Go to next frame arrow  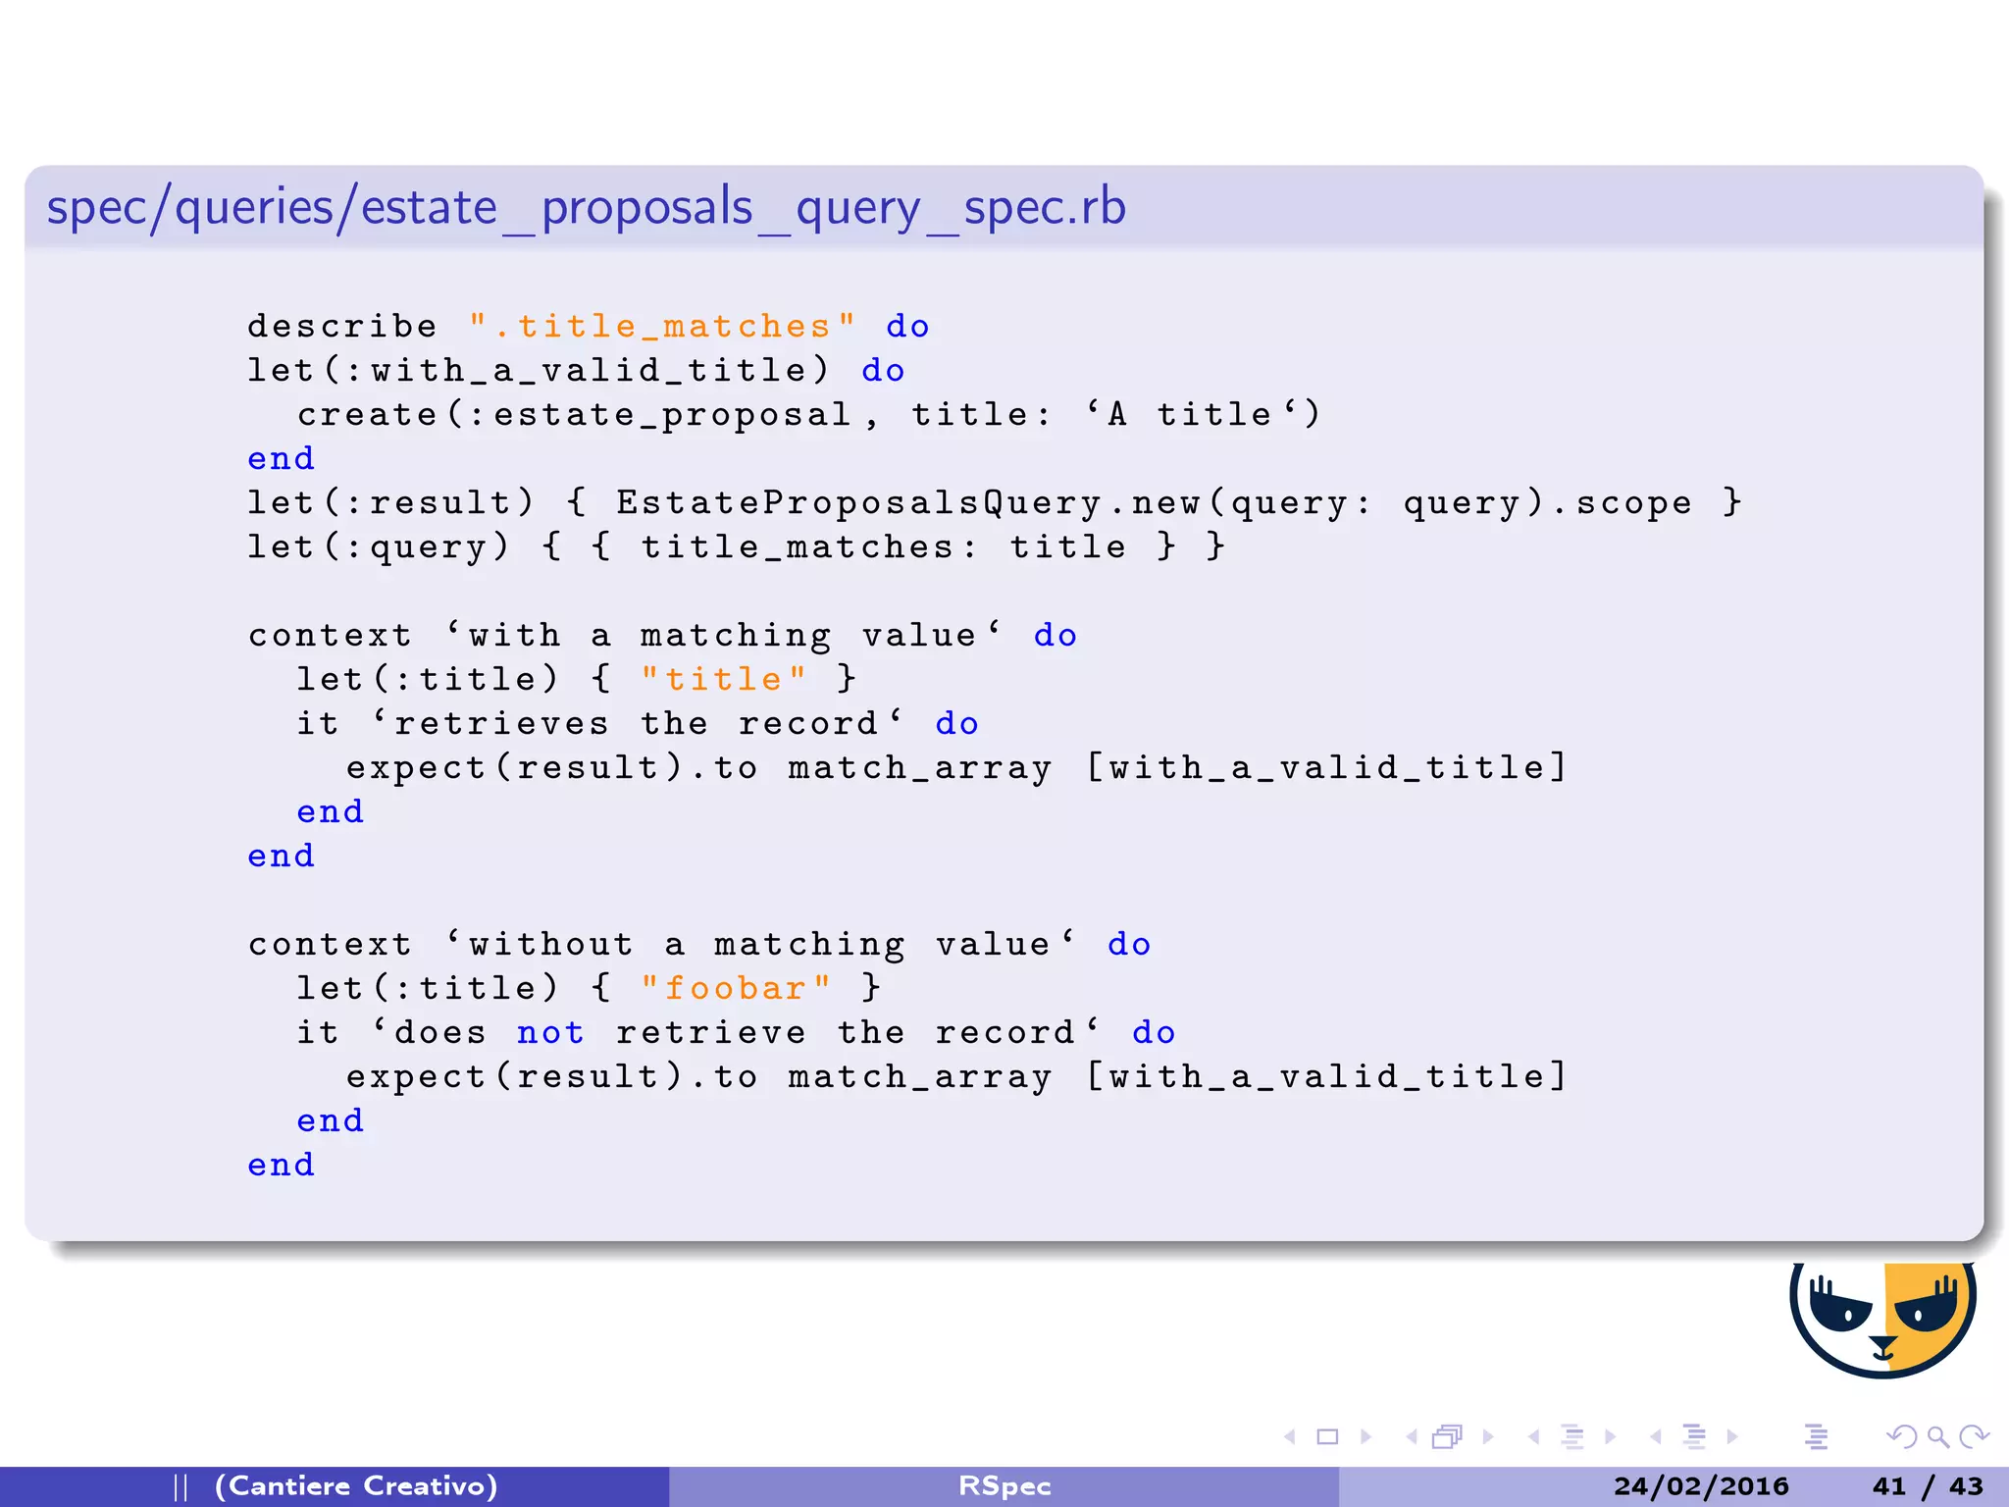[x=1488, y=1436]
